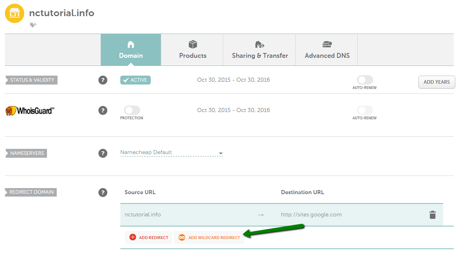Click the WhoisGuard date range
The image size is (461, 254).
[233, 110]
